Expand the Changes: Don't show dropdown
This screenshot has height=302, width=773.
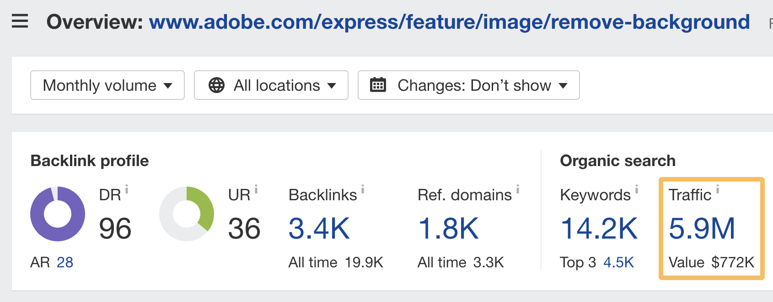[468, 85]
